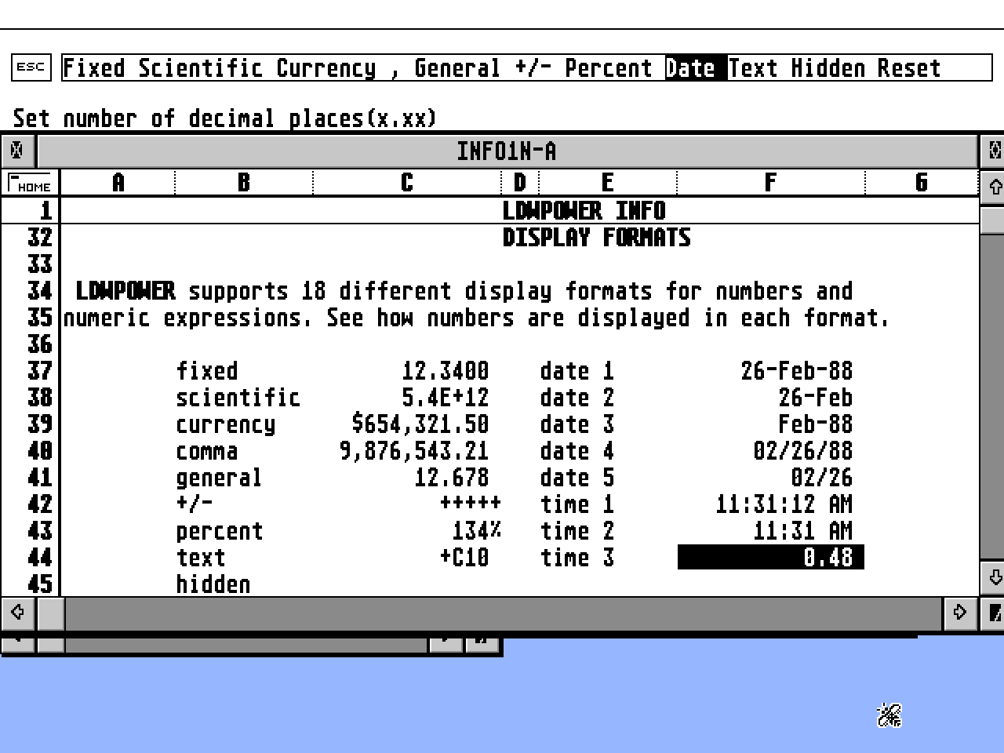The height and width of the screenshot is (753, 1004).
Task: Click the selected cell showing 0.48
Action: click(x=770, y=558)
